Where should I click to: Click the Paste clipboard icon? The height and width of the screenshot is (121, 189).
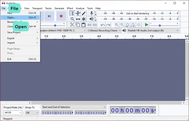(x=83, y=25)
